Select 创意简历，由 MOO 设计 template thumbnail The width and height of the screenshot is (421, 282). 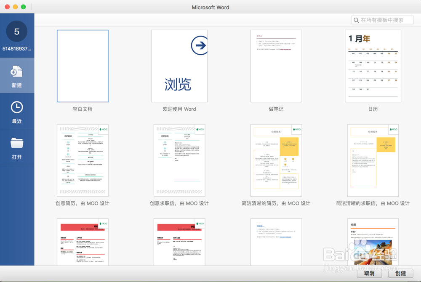[x=83, y=160]
